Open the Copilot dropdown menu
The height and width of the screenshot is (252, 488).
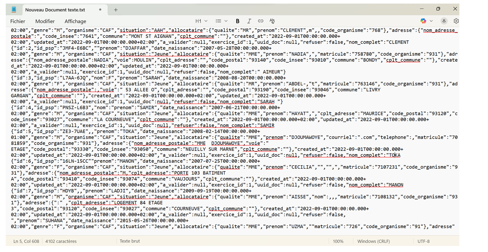pyautogui.click(x=426, y=21)
